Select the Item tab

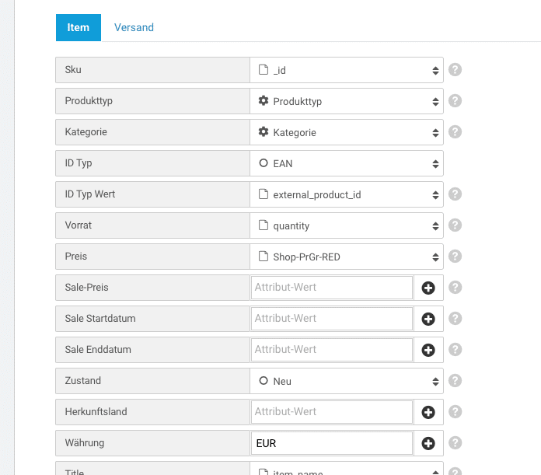click(x=79, y=27)
